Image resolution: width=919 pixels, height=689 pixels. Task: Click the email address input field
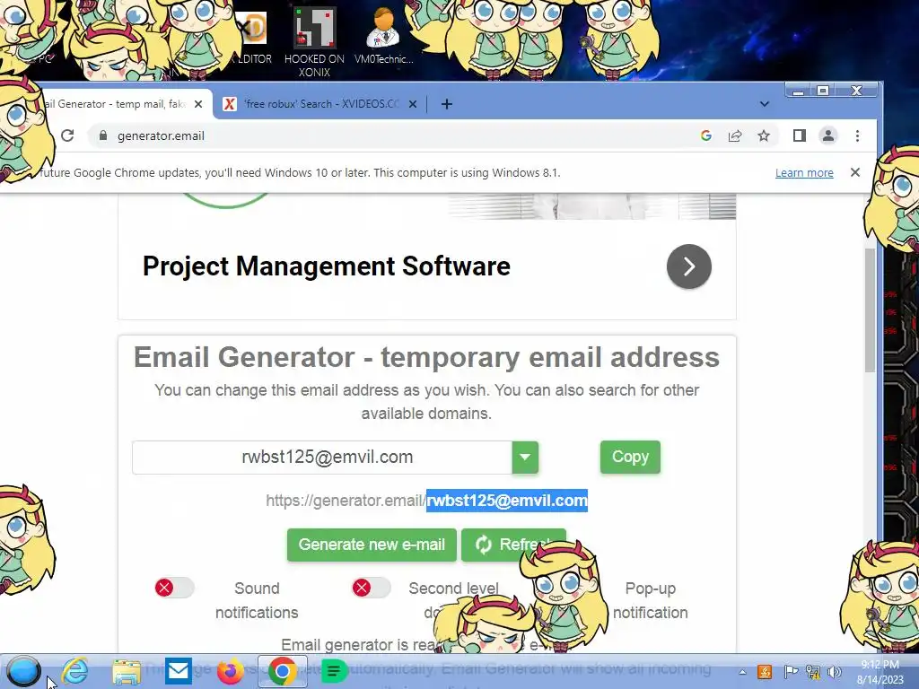(x=322, y=457)
